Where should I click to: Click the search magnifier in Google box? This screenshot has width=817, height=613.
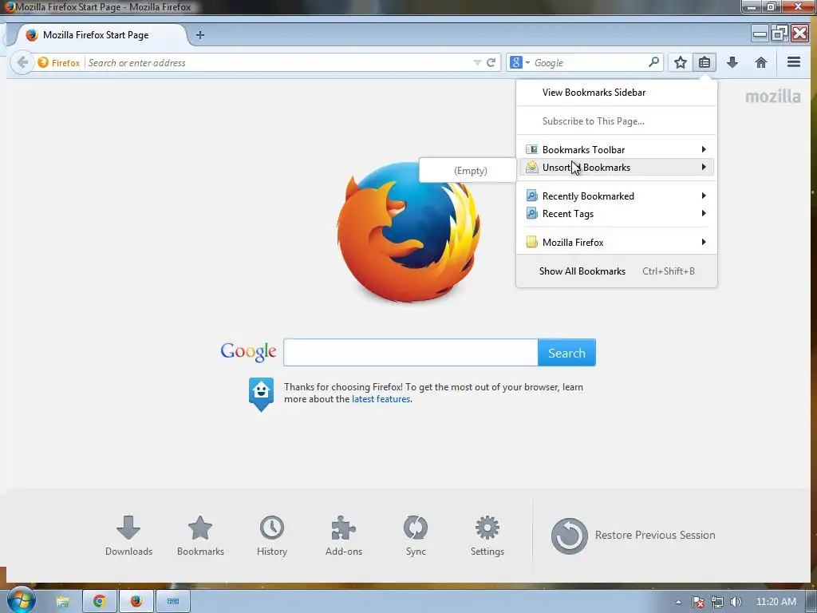pyautogui.click(x=653, y=62)
